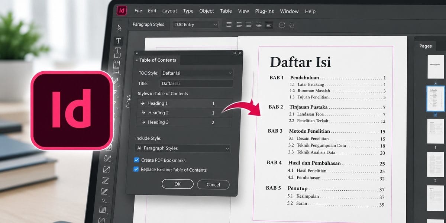
Task: Click the BAB 1 Pendahuluan entry
Action: (x=327, y=78)
